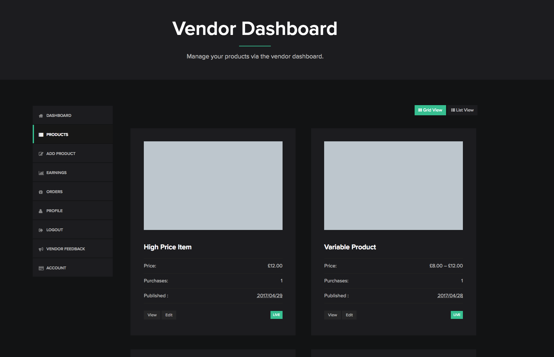Click the Variable Product thumbnail image

click(393, 185)
